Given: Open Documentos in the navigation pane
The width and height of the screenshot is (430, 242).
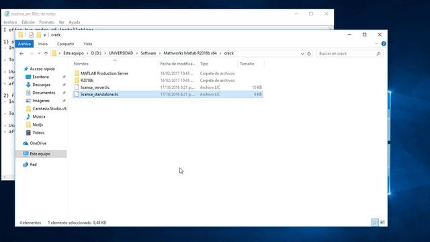Looking at the screenshot, I should [x=44, y=93].
